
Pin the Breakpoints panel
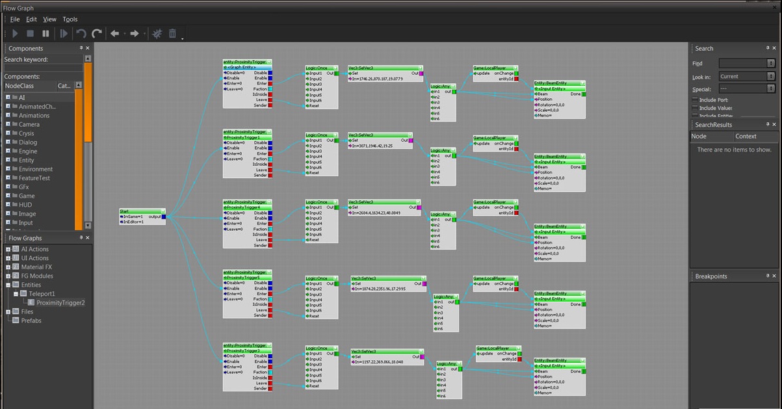click(768, 276)
